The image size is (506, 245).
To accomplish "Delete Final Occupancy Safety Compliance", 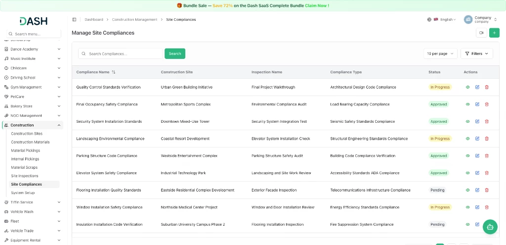I will pyautogui.click(x=487, y=104).
